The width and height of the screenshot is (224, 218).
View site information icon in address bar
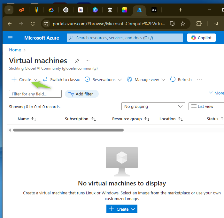pyautogui.click(x=46, y=24)
